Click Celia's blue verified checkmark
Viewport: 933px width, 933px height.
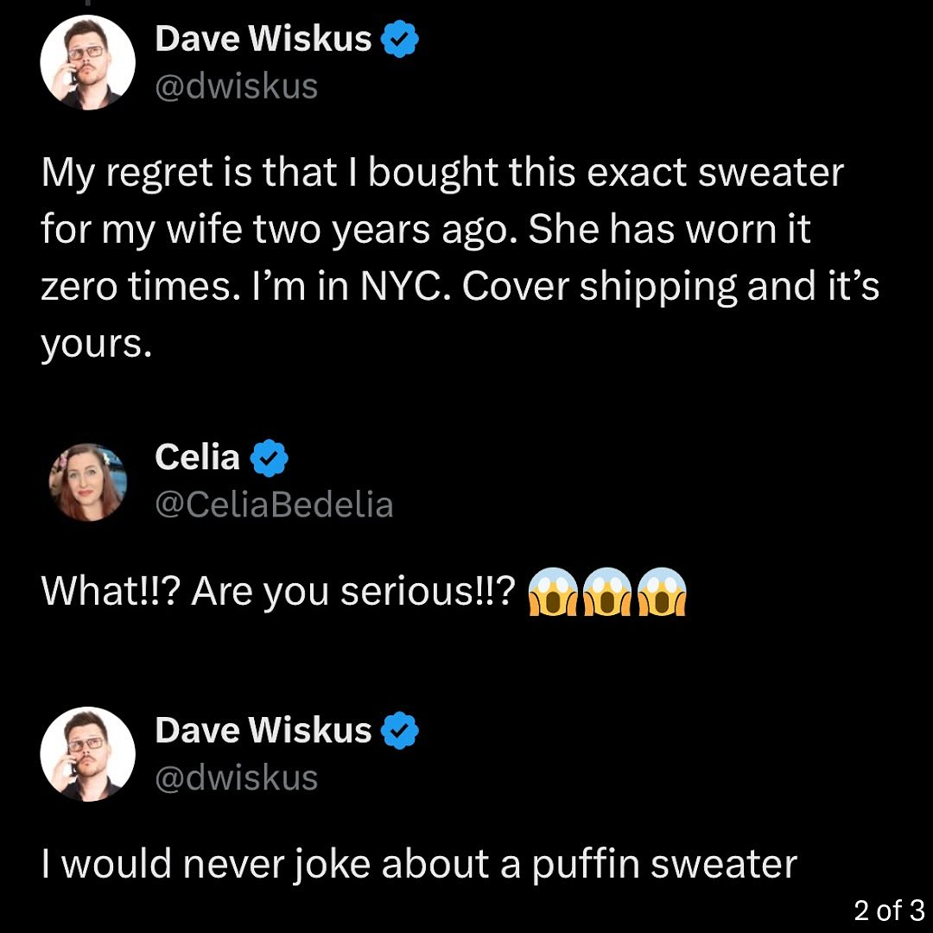click(269, 458)
